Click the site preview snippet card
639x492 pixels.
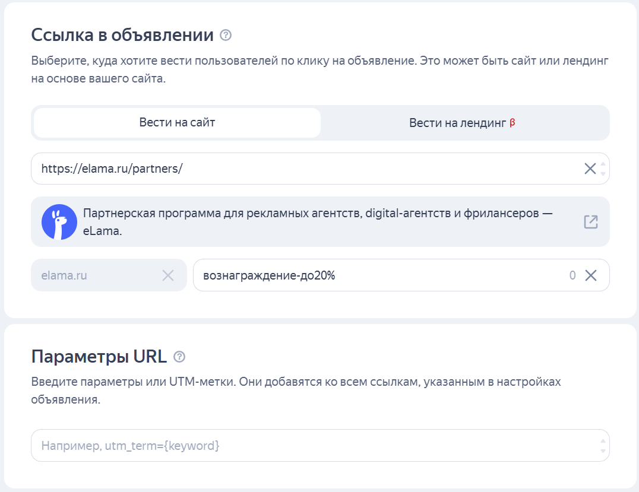point(321,221)
